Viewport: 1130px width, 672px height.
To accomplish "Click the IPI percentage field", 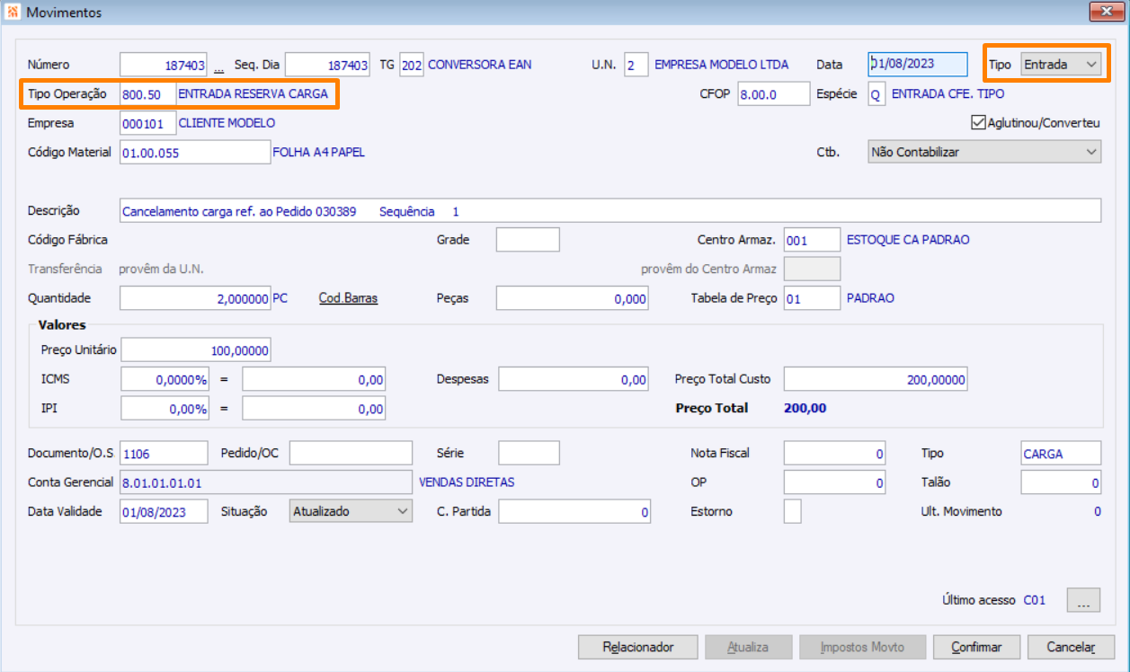I will (x=165, y=409).
